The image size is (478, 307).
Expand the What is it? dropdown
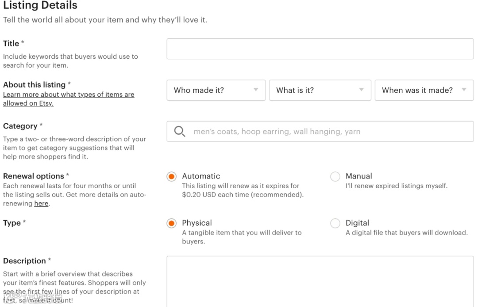[x=310, y=90]
